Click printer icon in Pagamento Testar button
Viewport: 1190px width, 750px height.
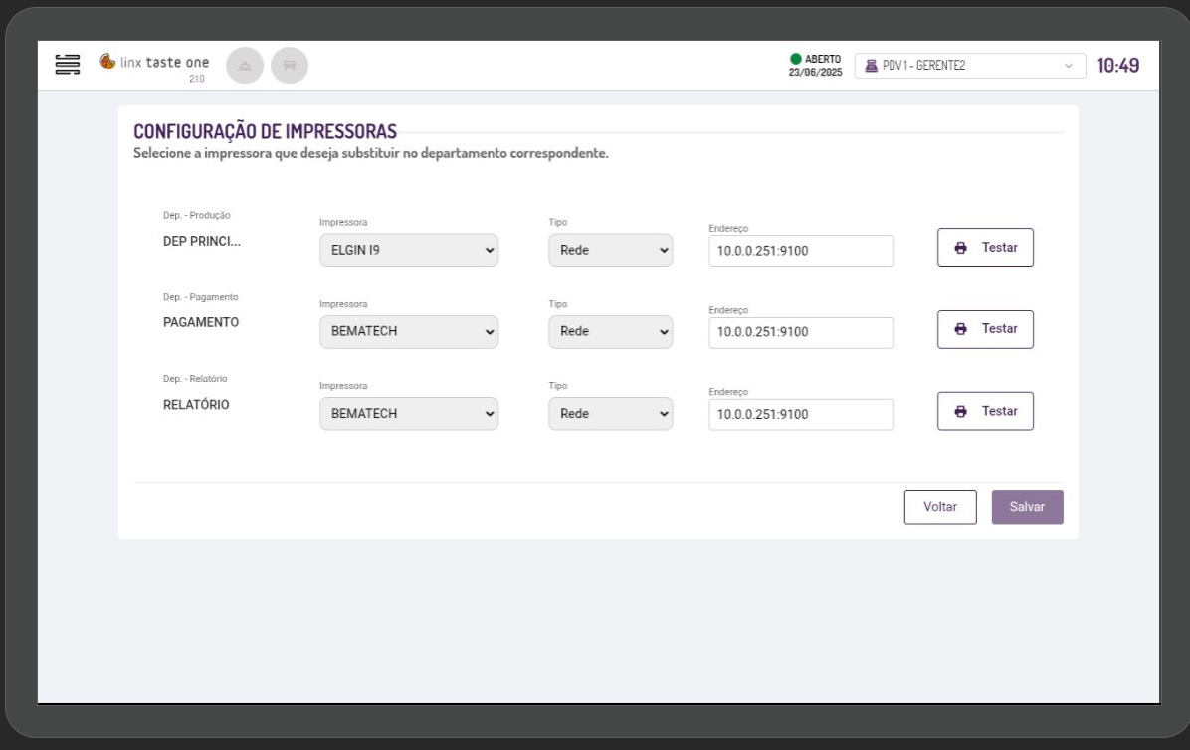coord(960,329)
